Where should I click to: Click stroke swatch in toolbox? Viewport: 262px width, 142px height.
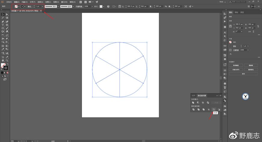click(x=6, y=68)
